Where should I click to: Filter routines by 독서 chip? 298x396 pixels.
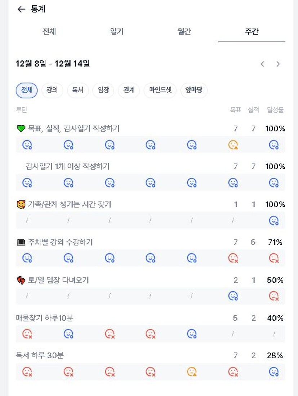77,90
